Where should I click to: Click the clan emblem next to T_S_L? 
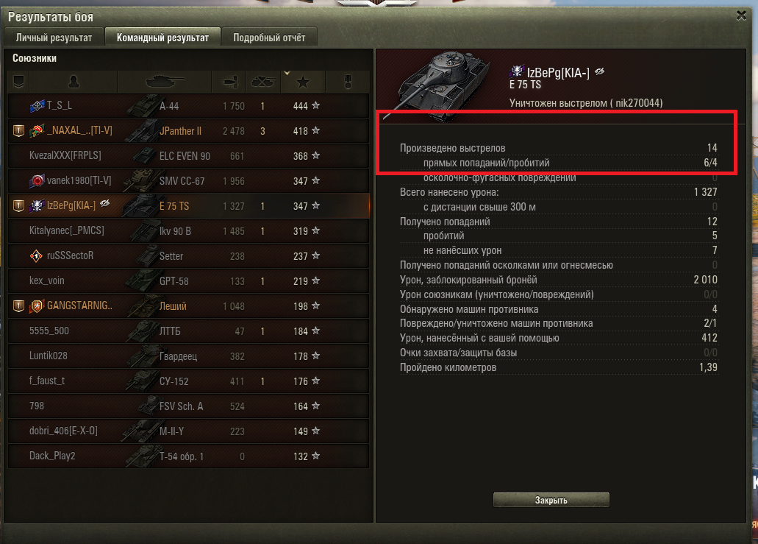coord(37,105)
